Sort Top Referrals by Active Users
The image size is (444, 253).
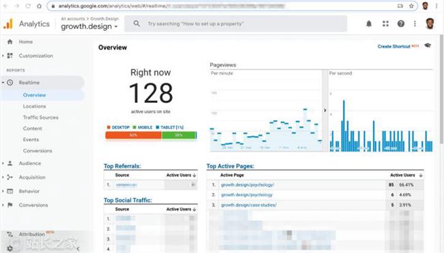click(181, 175)
